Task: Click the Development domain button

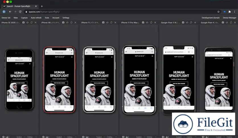Action: [210, 18]
